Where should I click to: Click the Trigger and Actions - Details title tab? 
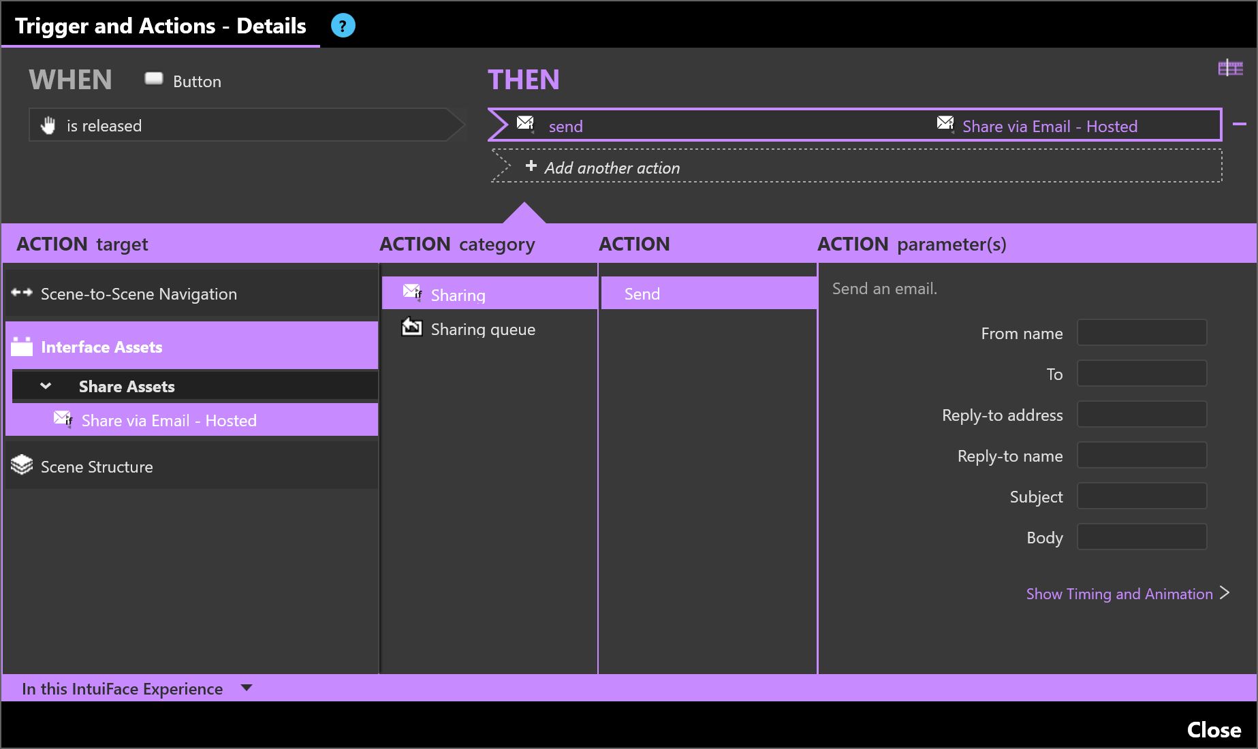(x=161, y=26)
